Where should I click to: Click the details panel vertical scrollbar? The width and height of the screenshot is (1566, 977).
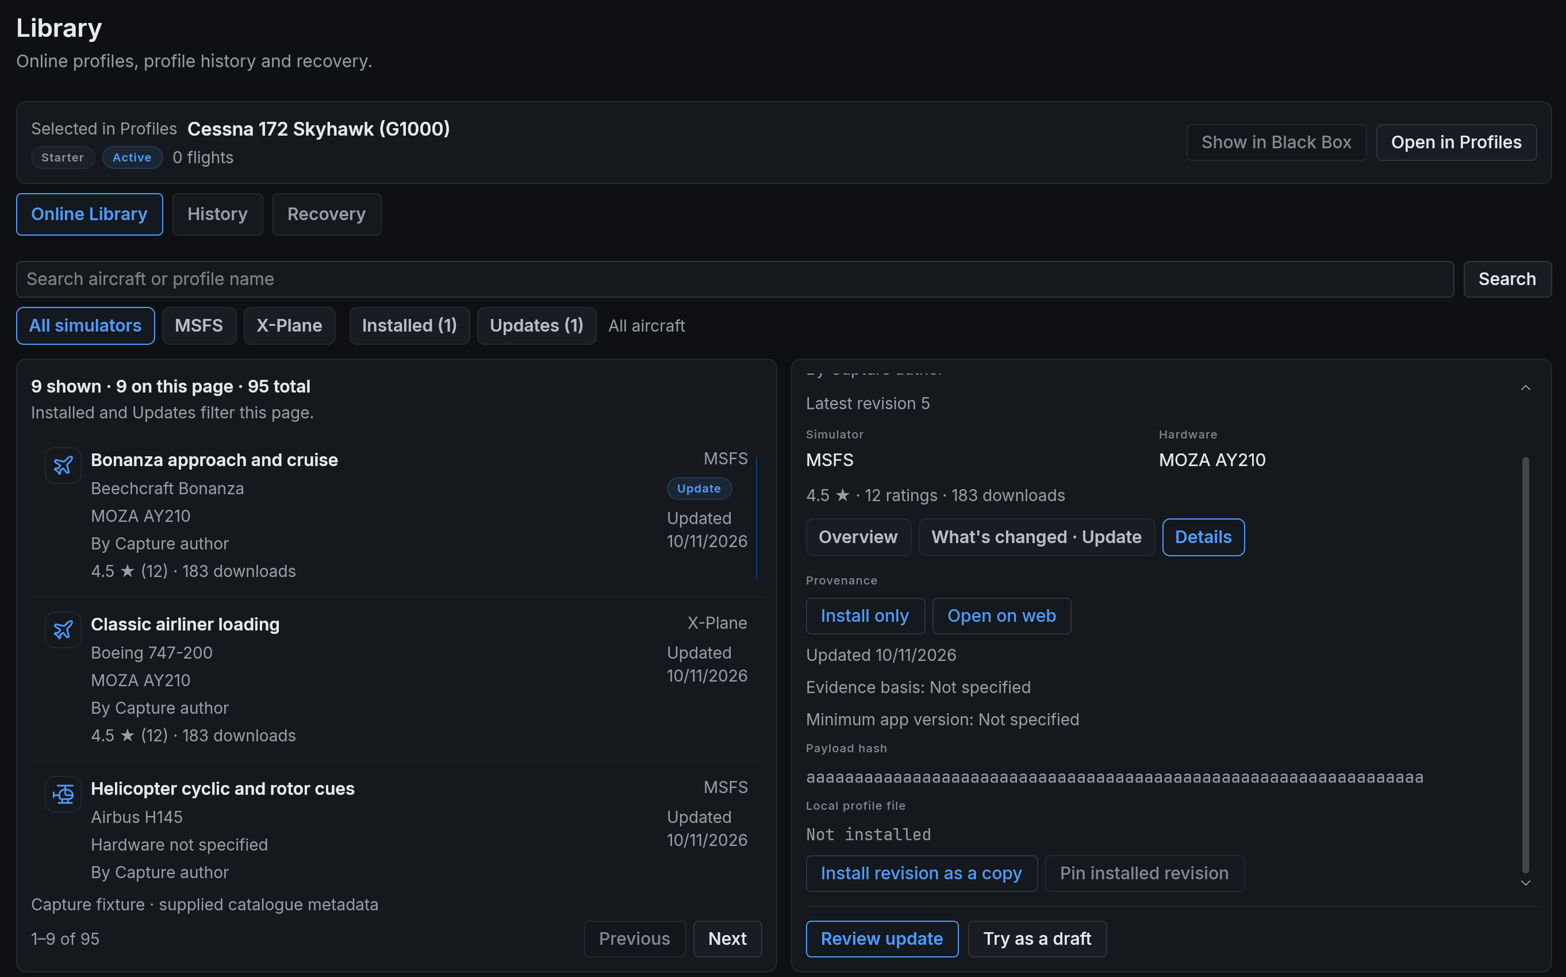click(x=1525, y=666)
